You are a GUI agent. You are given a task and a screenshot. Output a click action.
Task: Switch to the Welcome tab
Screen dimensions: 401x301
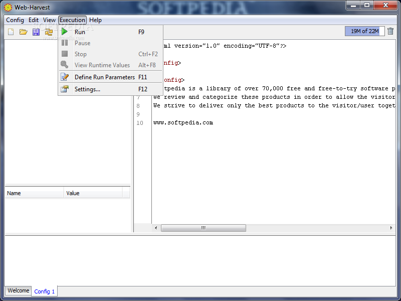(19, 290)
